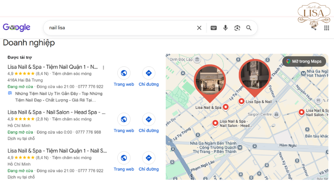
Task: Open 'Lisa Nail & Spa - Tiệm Nail Quận 1 - Nail S...'
Action: click(57, 151)
